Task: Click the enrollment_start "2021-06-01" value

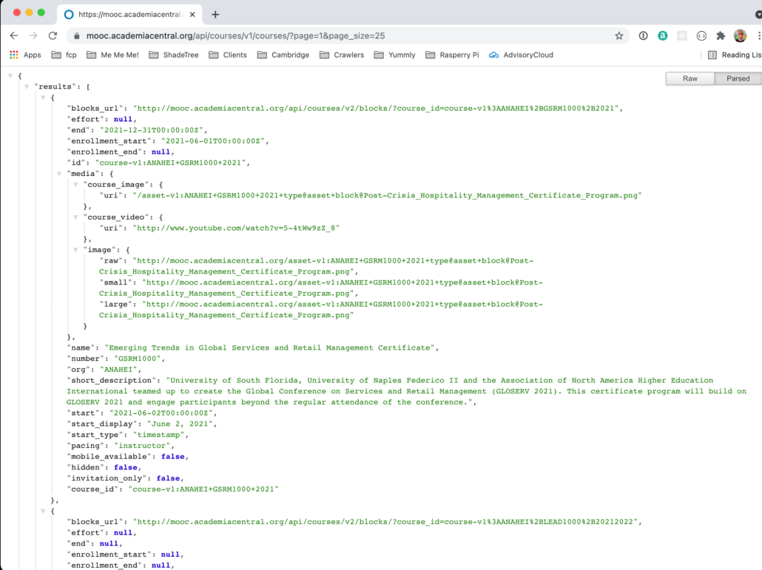Action: [214, 140]
